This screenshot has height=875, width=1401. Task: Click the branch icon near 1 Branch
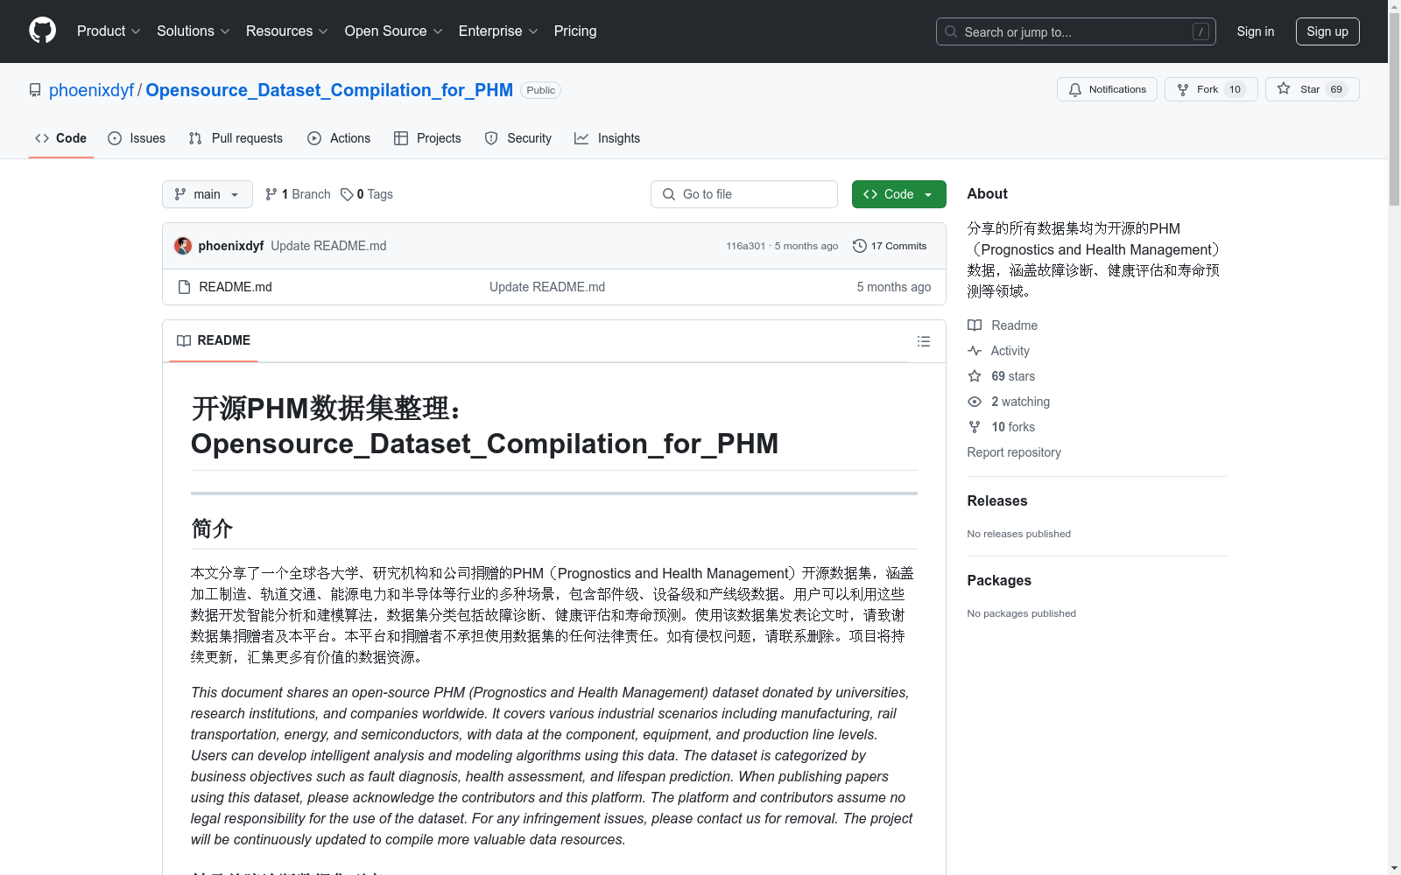point(270,193)
